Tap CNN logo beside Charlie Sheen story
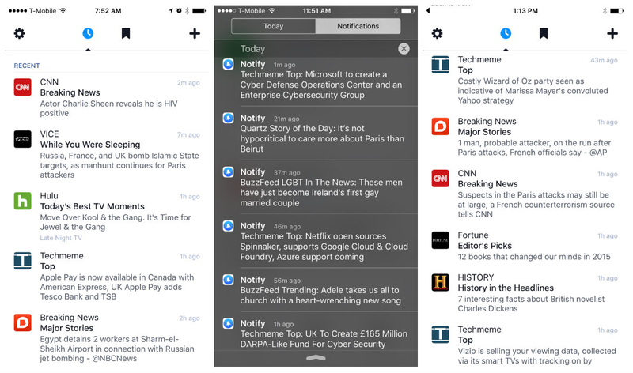Image resolution: width=633 pixels, height=373 pixels. point(23,87)
